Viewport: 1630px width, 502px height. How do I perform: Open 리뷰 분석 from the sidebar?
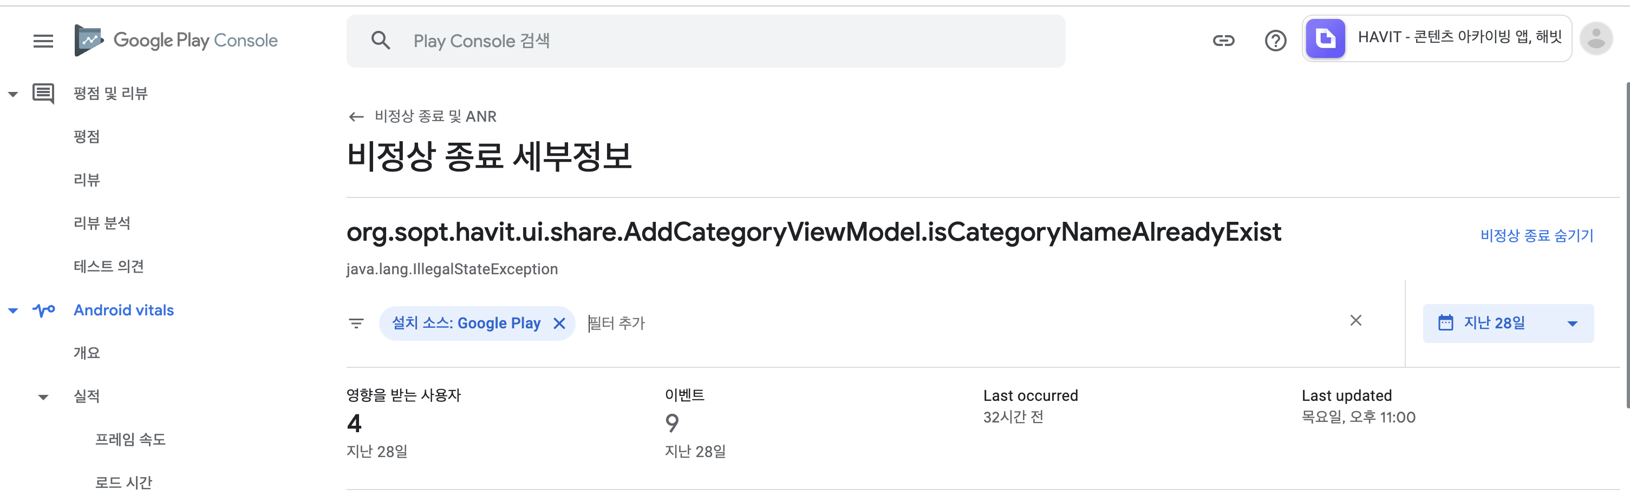tap(102, 222)
